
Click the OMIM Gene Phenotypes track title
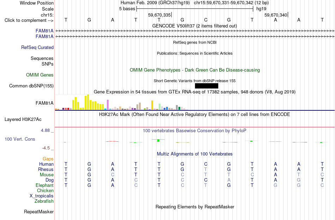pos(195,70)
